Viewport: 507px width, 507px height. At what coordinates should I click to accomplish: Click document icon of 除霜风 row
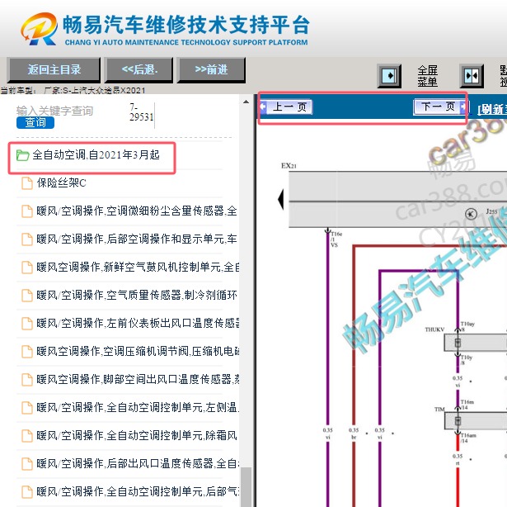point(27,435)
